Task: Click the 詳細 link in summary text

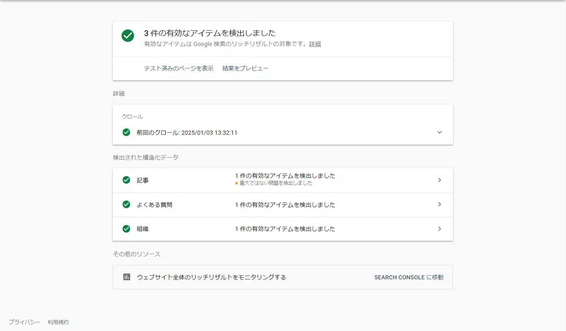Action: pos(315,44)
